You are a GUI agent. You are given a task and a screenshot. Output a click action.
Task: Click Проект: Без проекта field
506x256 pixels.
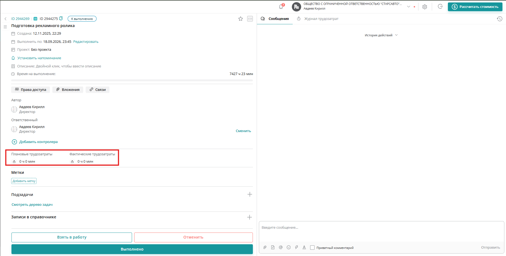pos(34,50)
